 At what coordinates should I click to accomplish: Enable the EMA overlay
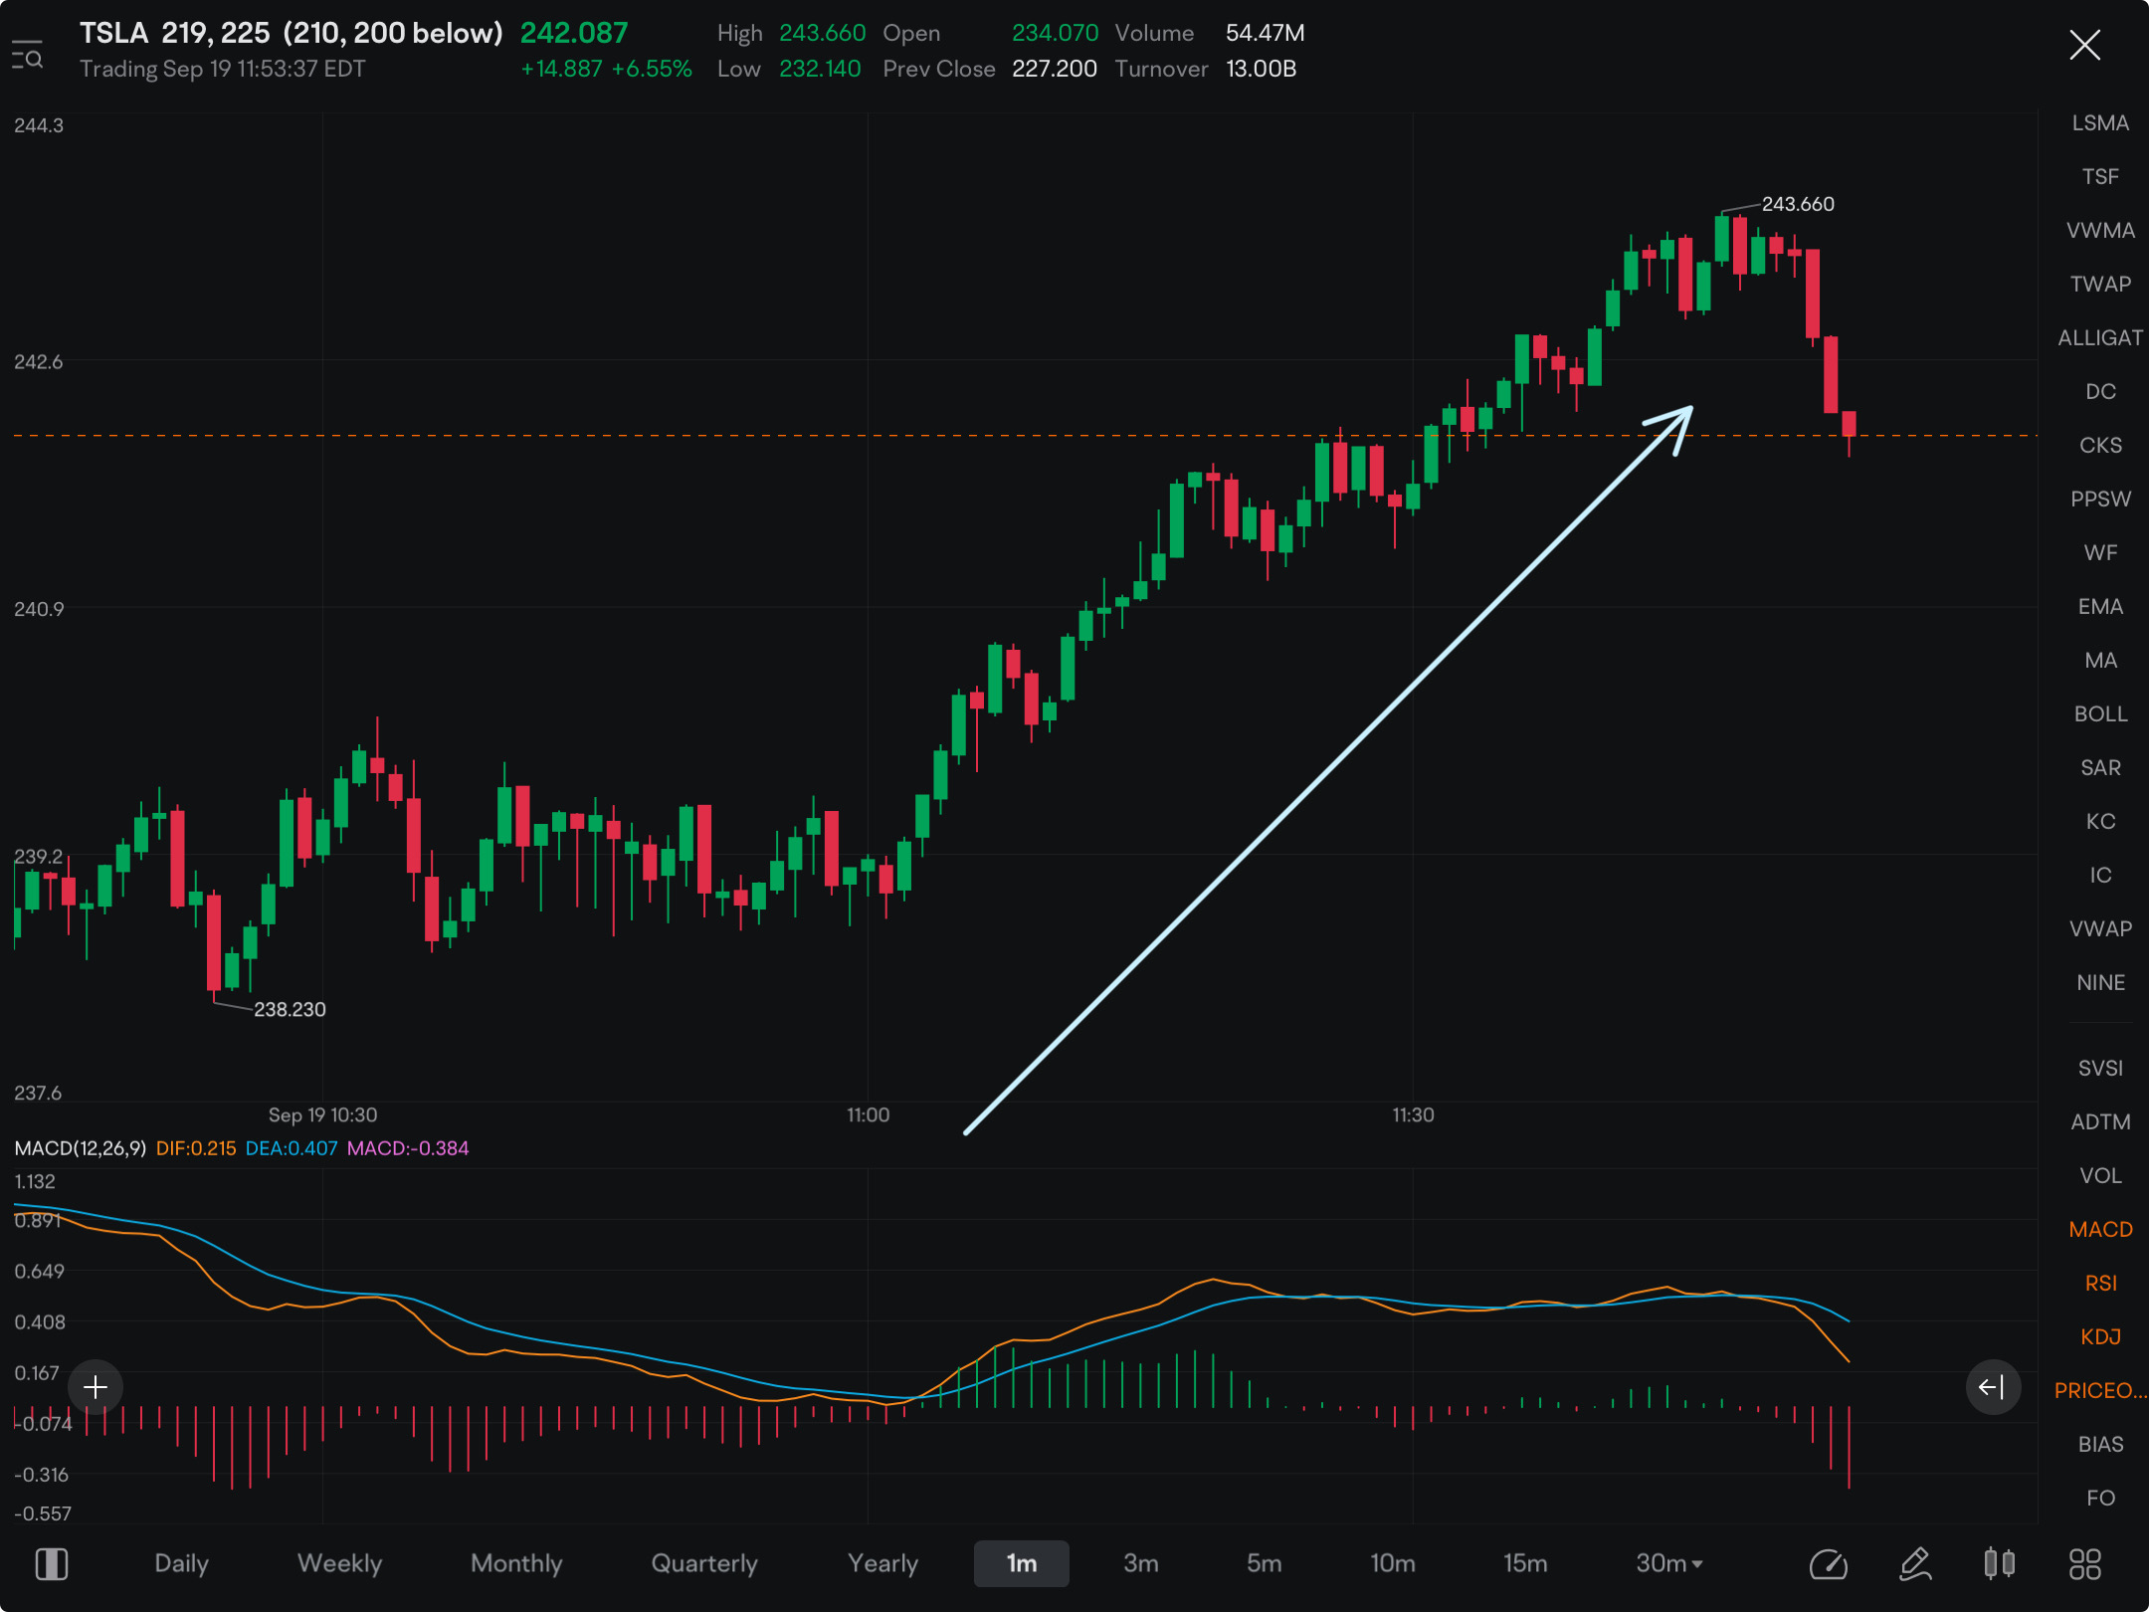click(2100, 607)
